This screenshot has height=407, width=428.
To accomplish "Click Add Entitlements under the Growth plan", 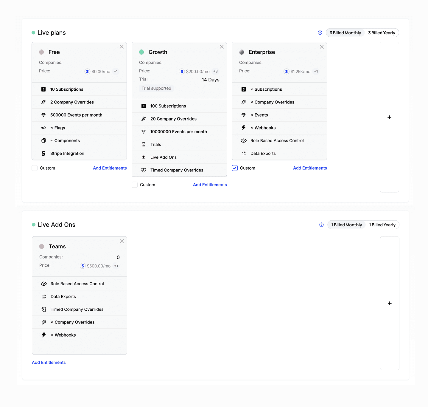I will click(x=210, y=185).
